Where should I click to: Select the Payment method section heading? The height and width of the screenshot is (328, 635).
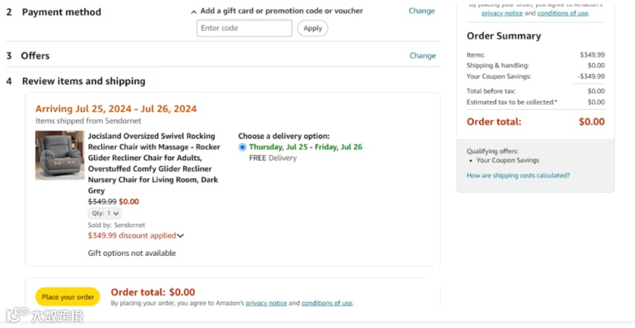click(x=61, y=12)
